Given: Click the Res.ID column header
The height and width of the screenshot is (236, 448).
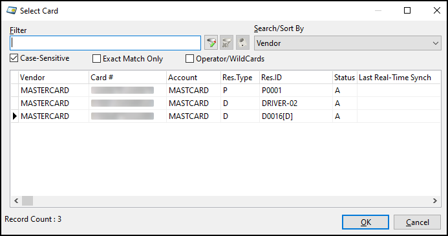Looking at the screenshot, I should (x=296, y=78).
